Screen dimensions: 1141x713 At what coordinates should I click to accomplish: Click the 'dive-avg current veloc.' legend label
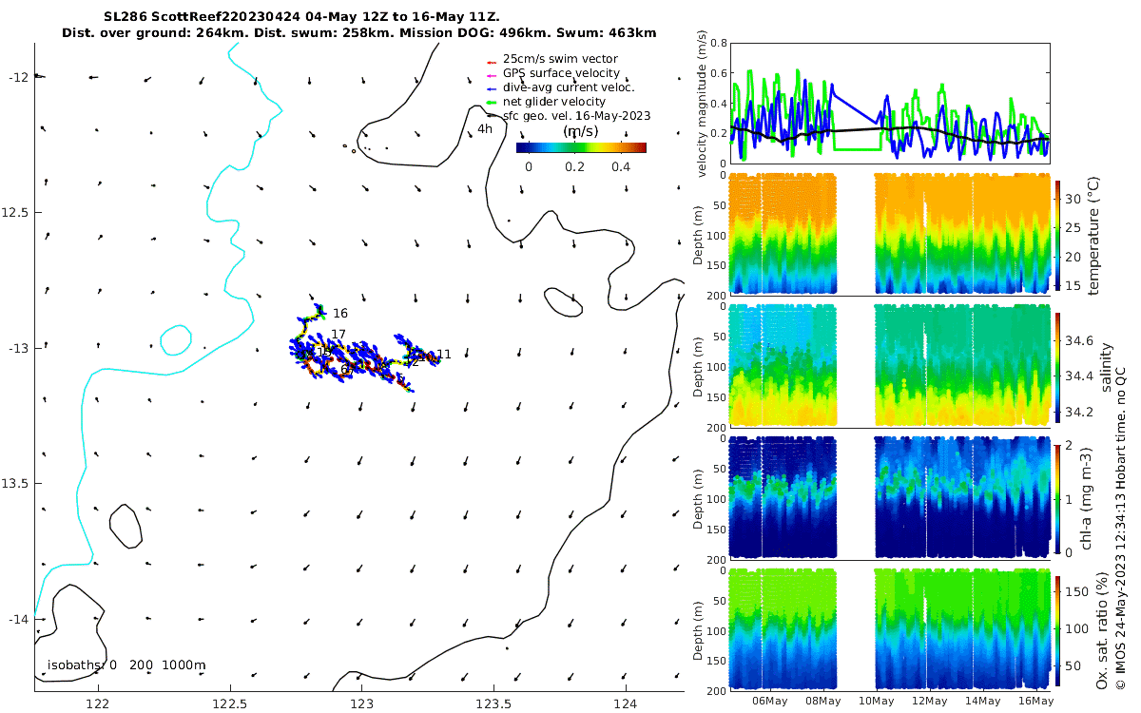569,87
